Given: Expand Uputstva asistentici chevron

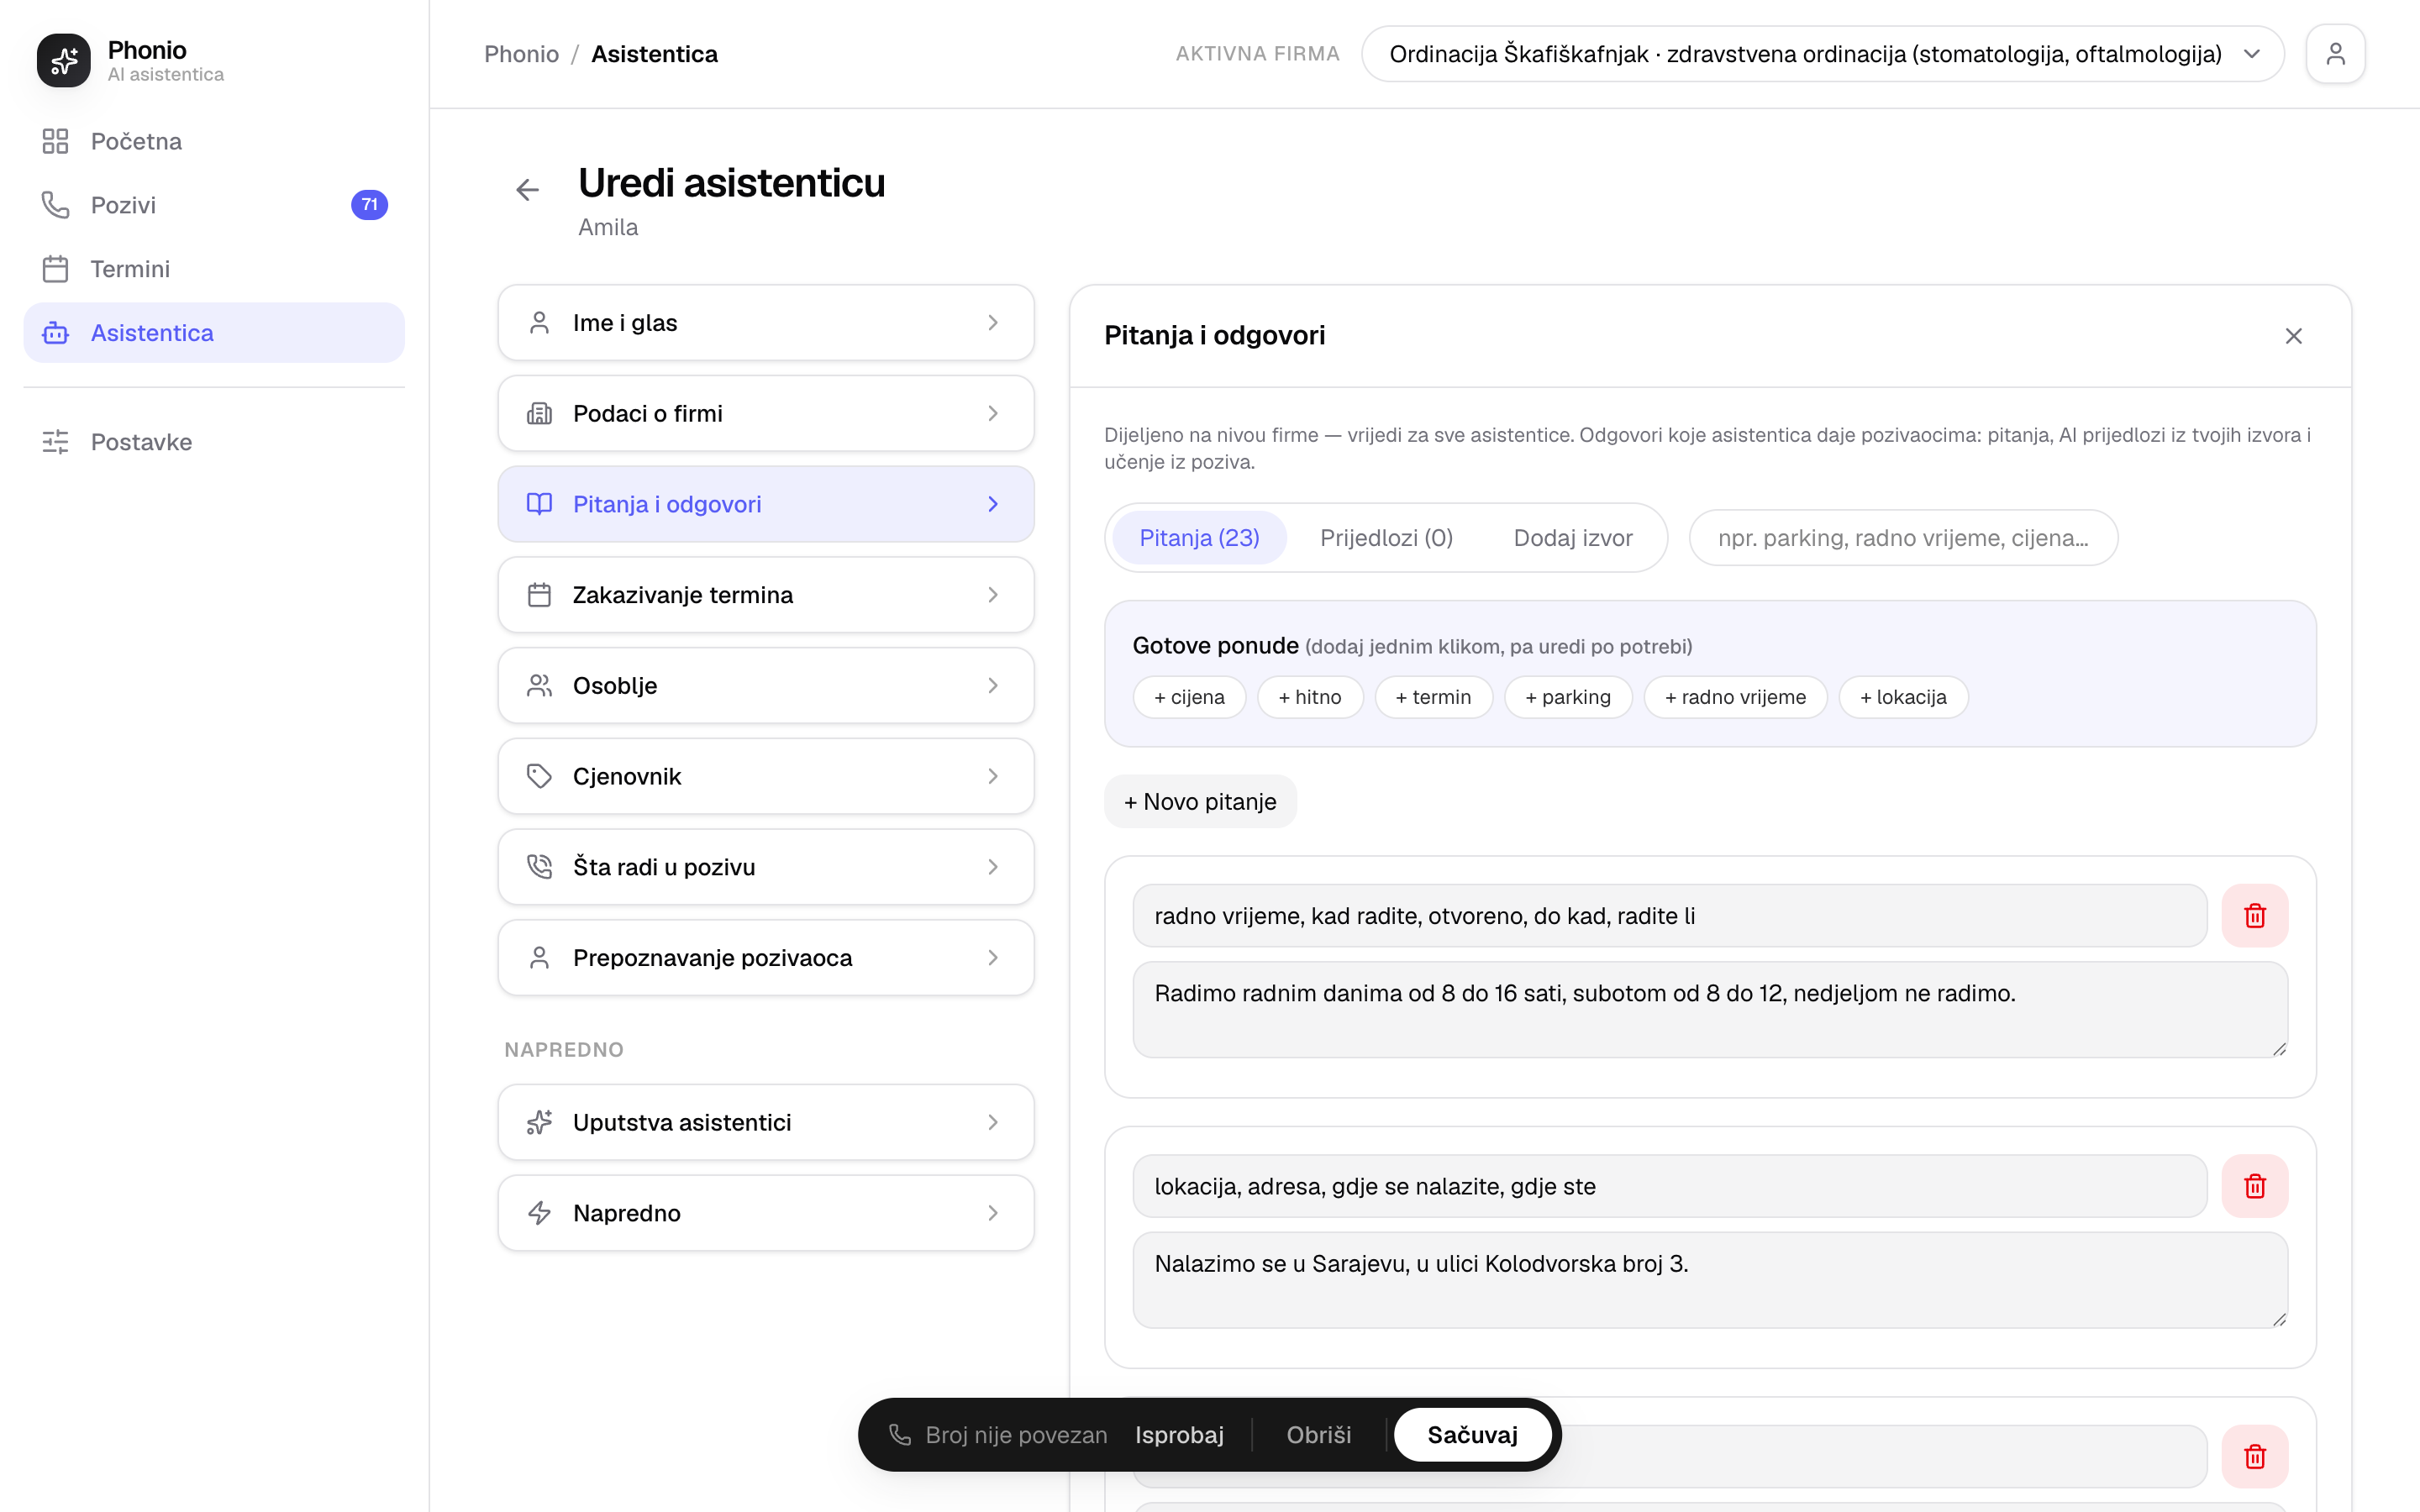Looking at the screenshot, I should coord(993,1122).
